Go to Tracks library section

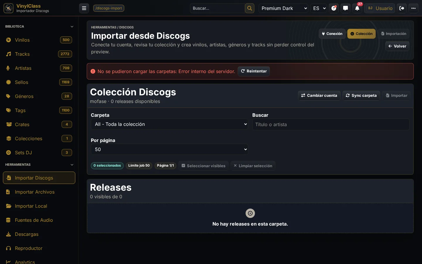click(x=39, y=54)
